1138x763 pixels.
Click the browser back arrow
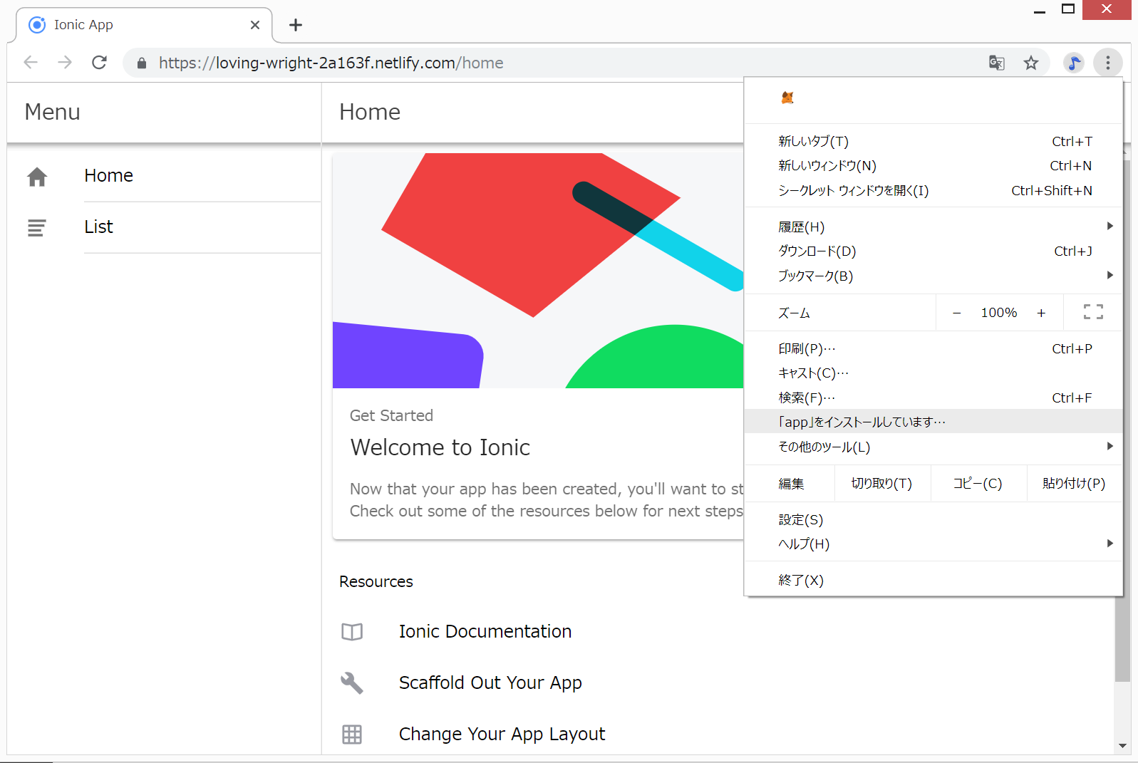click(31, 63)
